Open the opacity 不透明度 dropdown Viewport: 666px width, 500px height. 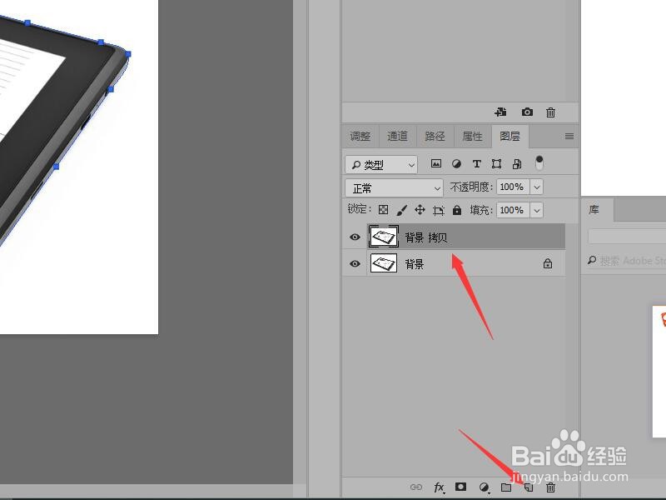point(536,187)
